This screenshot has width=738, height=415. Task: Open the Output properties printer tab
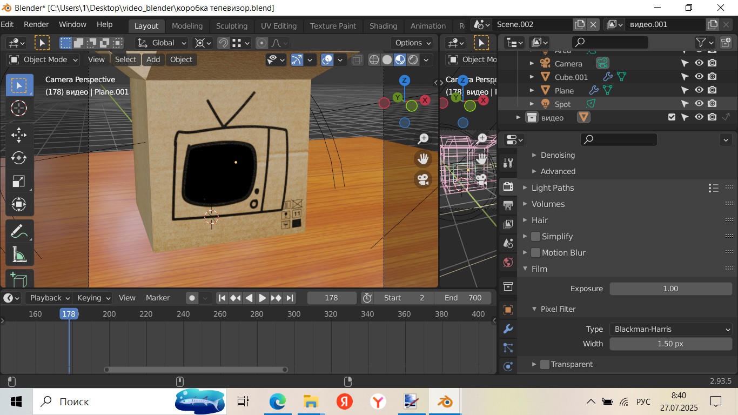(x=508, y=205)
